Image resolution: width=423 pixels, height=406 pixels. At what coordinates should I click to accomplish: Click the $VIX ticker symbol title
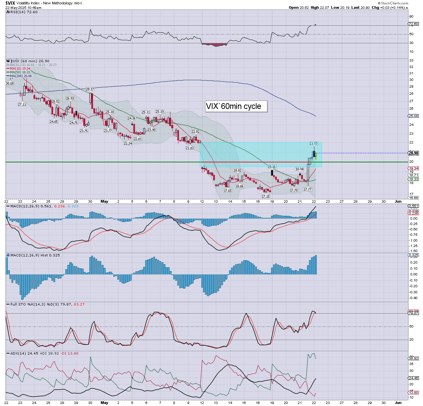pos(10,3)
